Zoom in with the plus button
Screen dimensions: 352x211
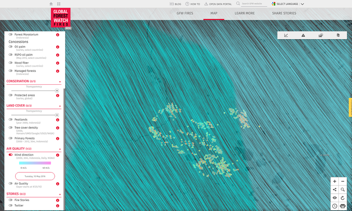(x=335, y=181)
